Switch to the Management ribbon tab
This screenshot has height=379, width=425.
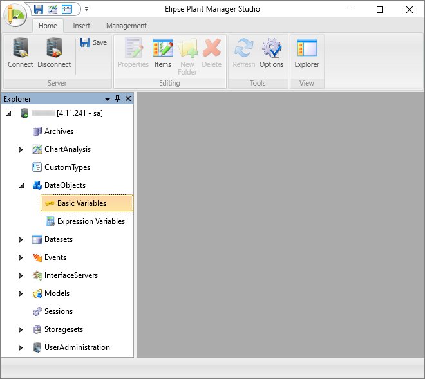pos(126,26)
